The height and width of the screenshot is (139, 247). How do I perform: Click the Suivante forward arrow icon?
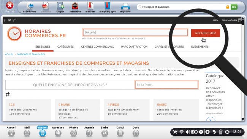pos(46,6)
